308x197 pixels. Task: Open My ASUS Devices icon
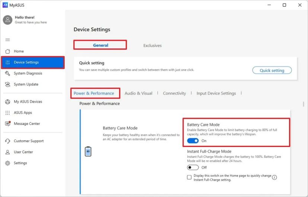coord(7,101)
